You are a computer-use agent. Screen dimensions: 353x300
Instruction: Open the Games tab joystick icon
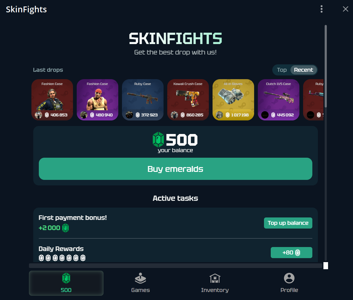[140, 278]
